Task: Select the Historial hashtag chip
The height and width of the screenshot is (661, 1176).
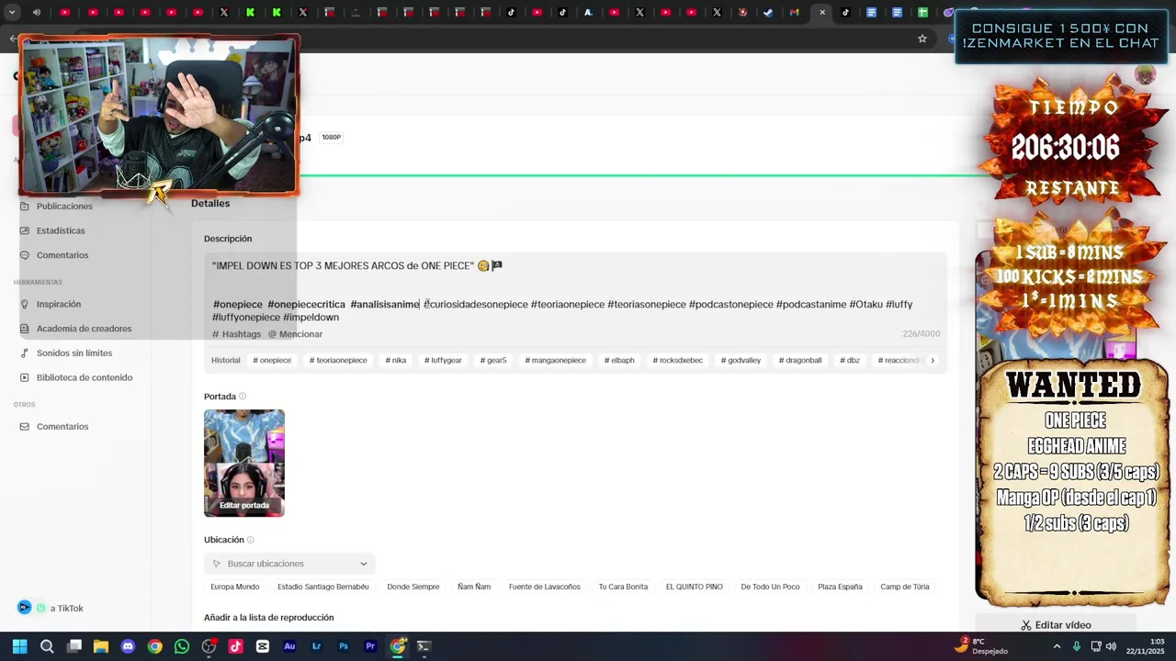Action: [x=225, y=360]
